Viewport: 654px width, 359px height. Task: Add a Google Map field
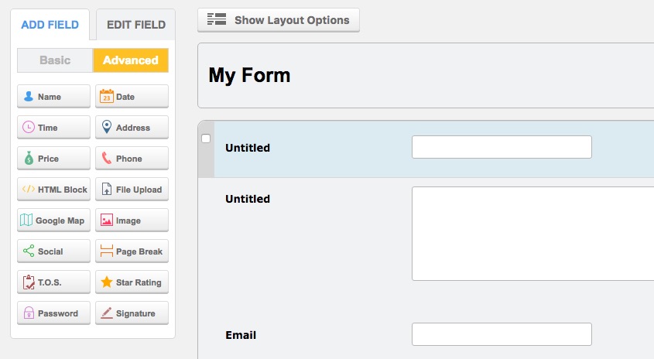click(53, 221)
